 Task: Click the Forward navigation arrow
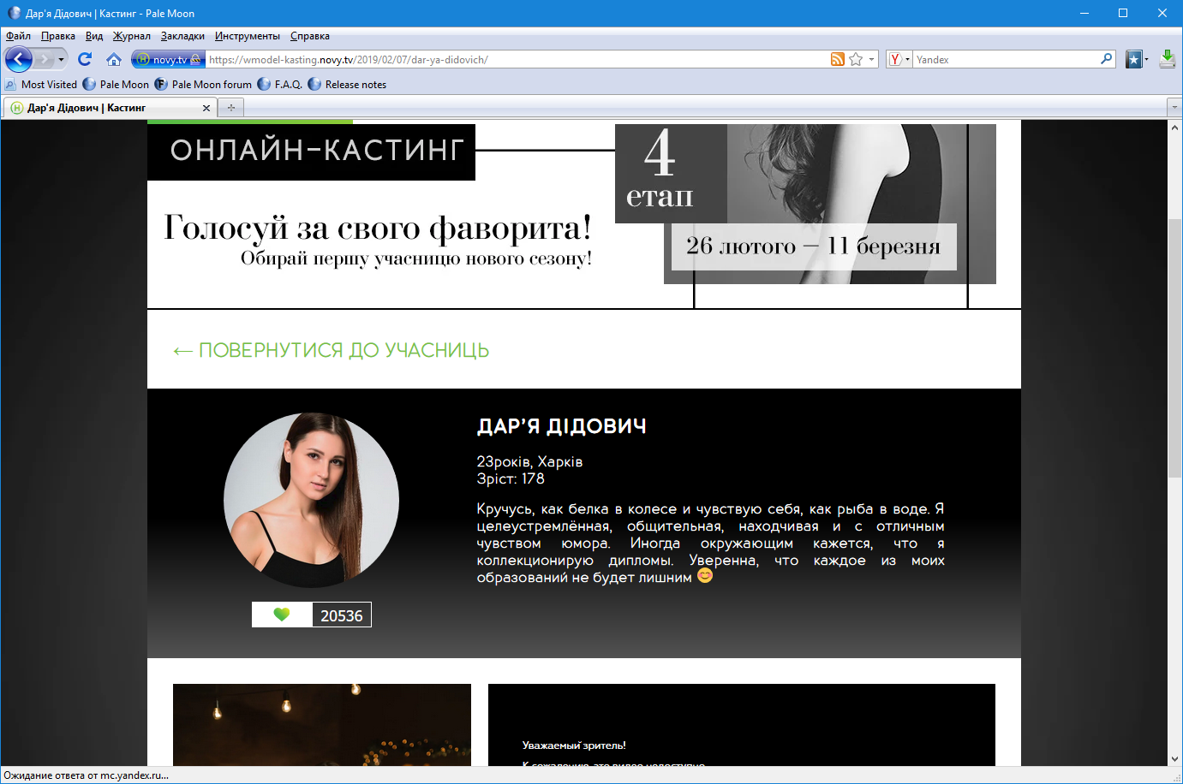(45, 59)
